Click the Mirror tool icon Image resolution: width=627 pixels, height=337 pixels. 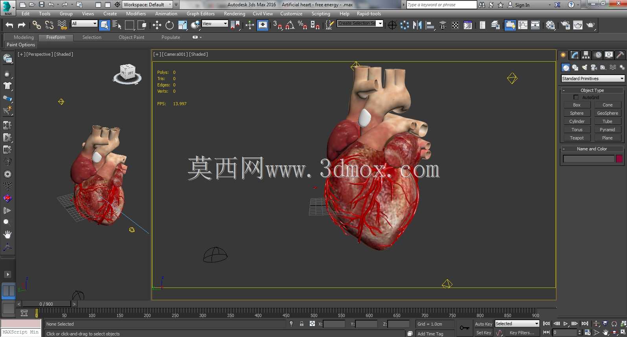click(x=417, y=25)
